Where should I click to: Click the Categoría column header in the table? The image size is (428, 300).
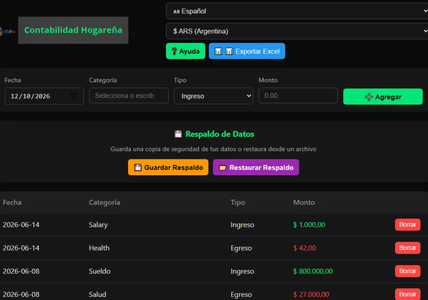104,202
